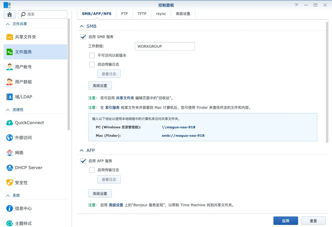Switch to the rsync tab

pos(161,14)
